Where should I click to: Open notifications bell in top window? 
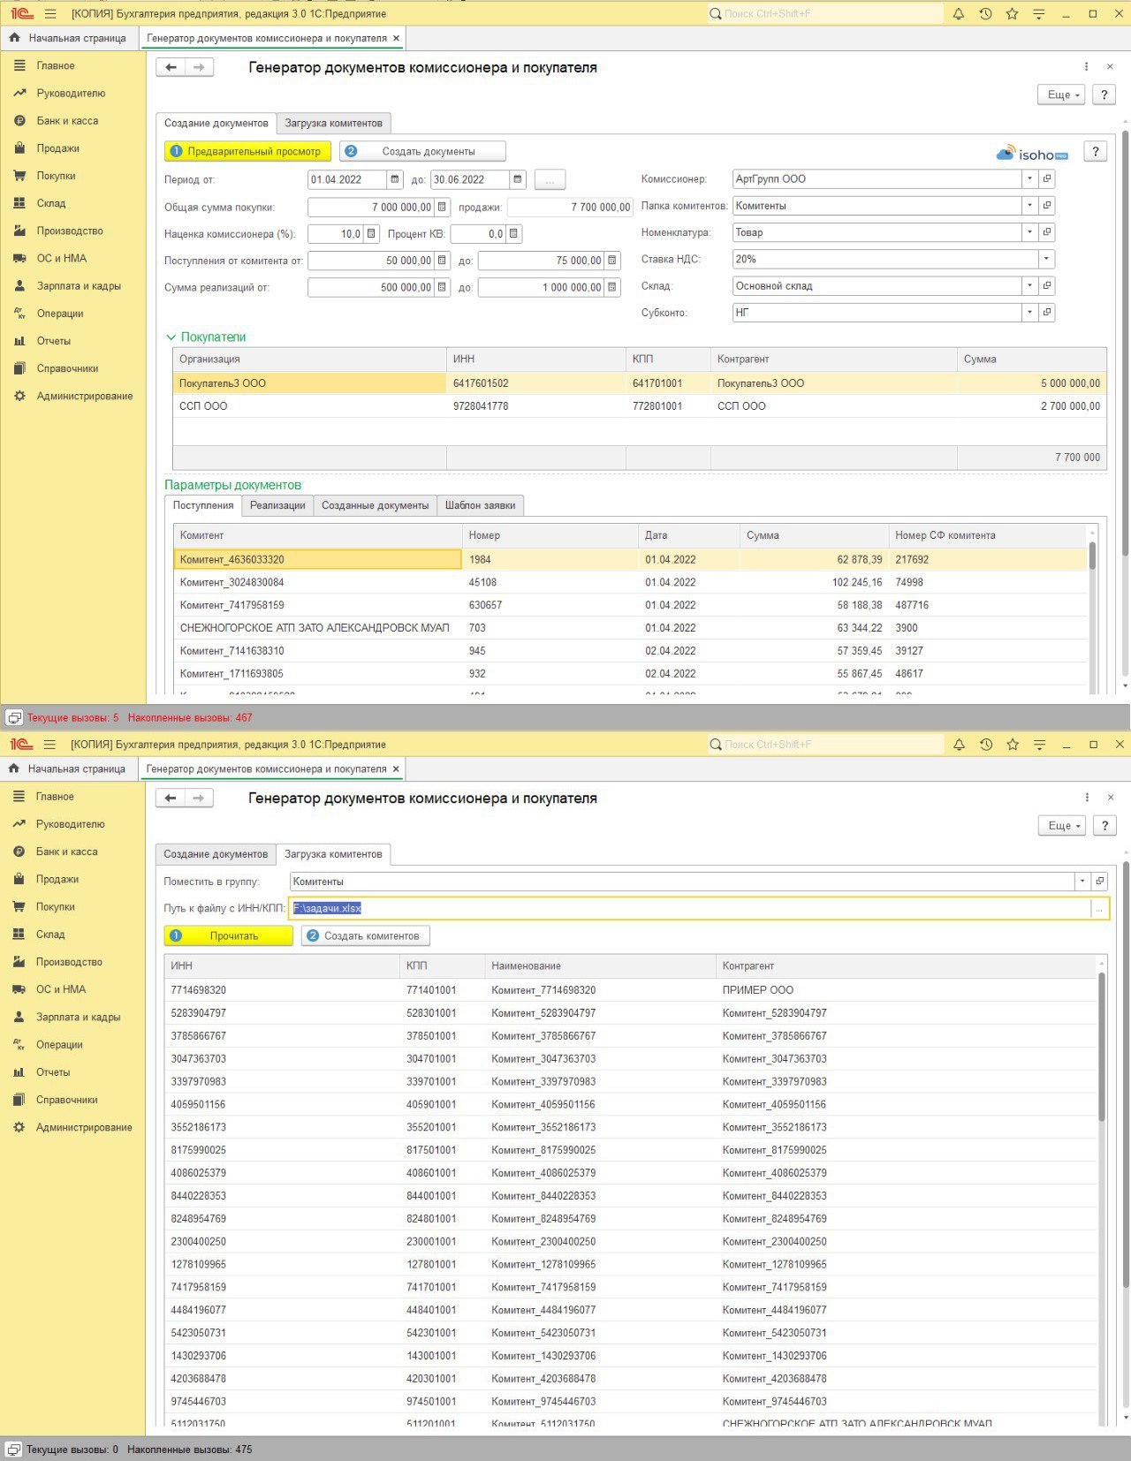coord(958,14)
